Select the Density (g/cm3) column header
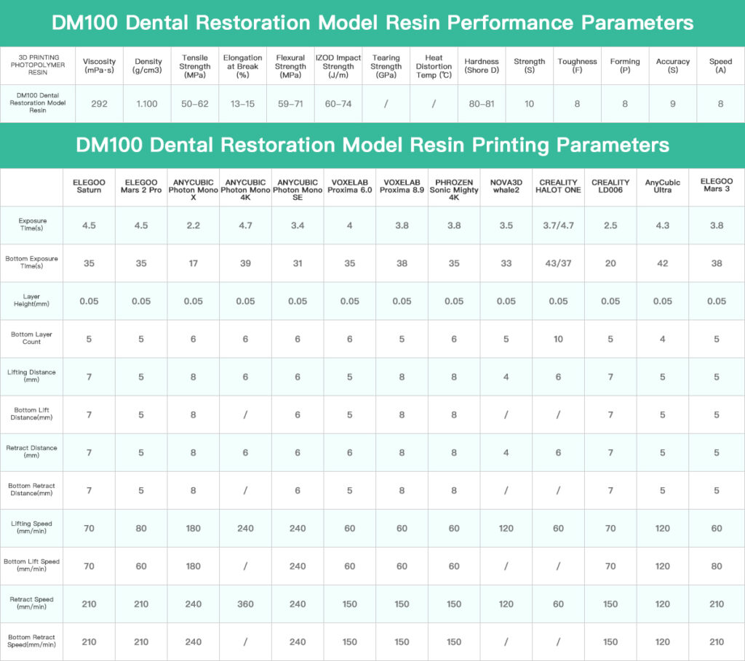 tap(148, 65)
